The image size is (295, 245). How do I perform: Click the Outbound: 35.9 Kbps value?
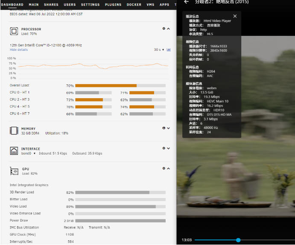tap(87, 153)
